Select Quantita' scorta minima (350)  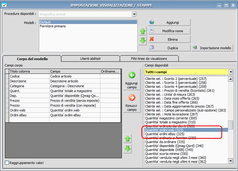point(186,154)
